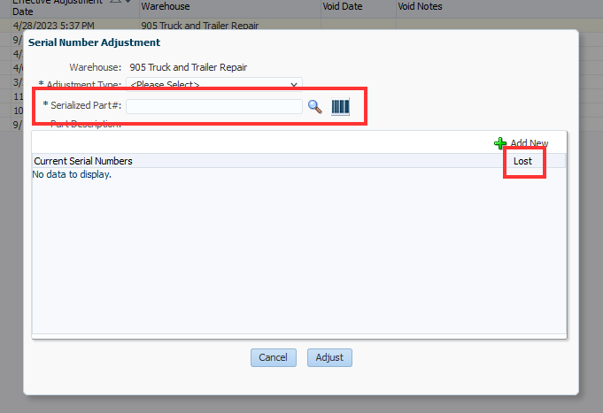The width and height of the screenshot is (603, 413).
Task: Expand the Adjustment Type dropdown
Action: tap(294, 85)
